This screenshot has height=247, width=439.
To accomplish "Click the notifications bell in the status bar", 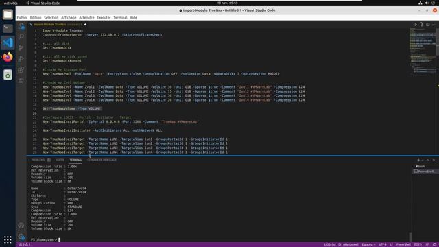I will pyautogui.click(x=434, y=244).
